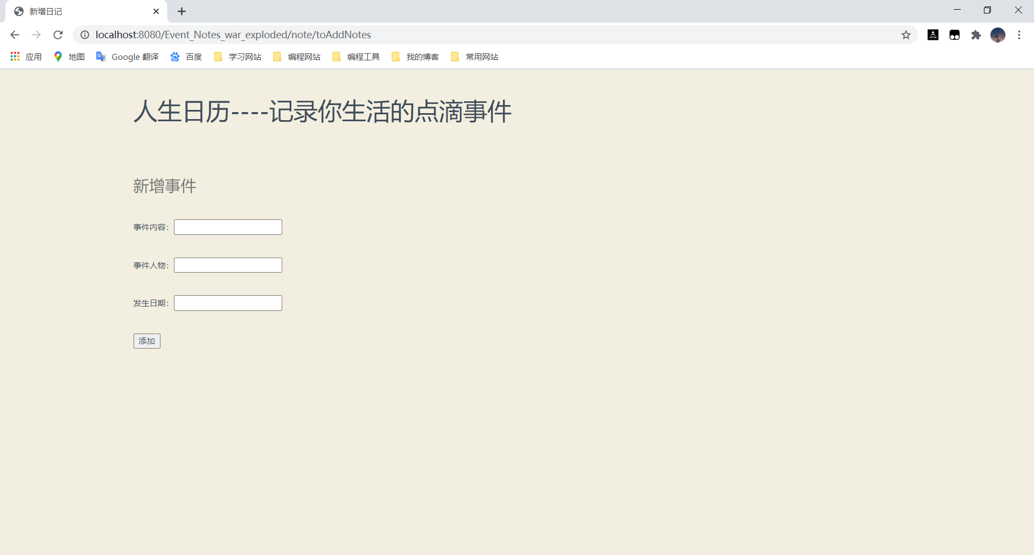The height and width of the screenshot is (555, 1034).
Task: Minimize the browser window
Action: coord(957,10)
